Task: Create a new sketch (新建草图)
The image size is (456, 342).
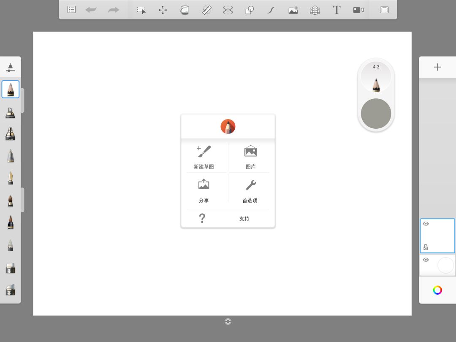Action: (204, 157)
